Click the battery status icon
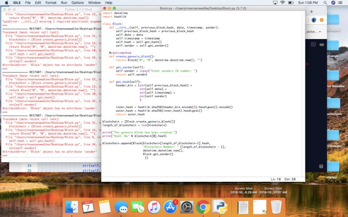This screenshot has width=348, height=217. pos(291,3)
